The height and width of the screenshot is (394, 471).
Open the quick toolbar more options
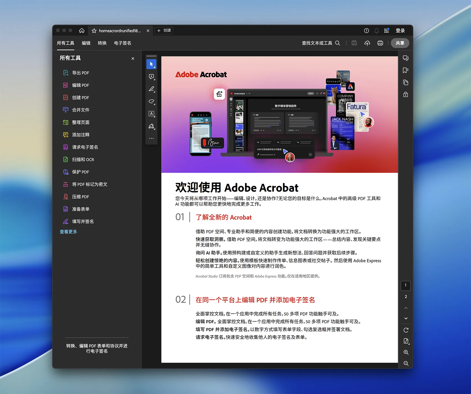point(151,138)
